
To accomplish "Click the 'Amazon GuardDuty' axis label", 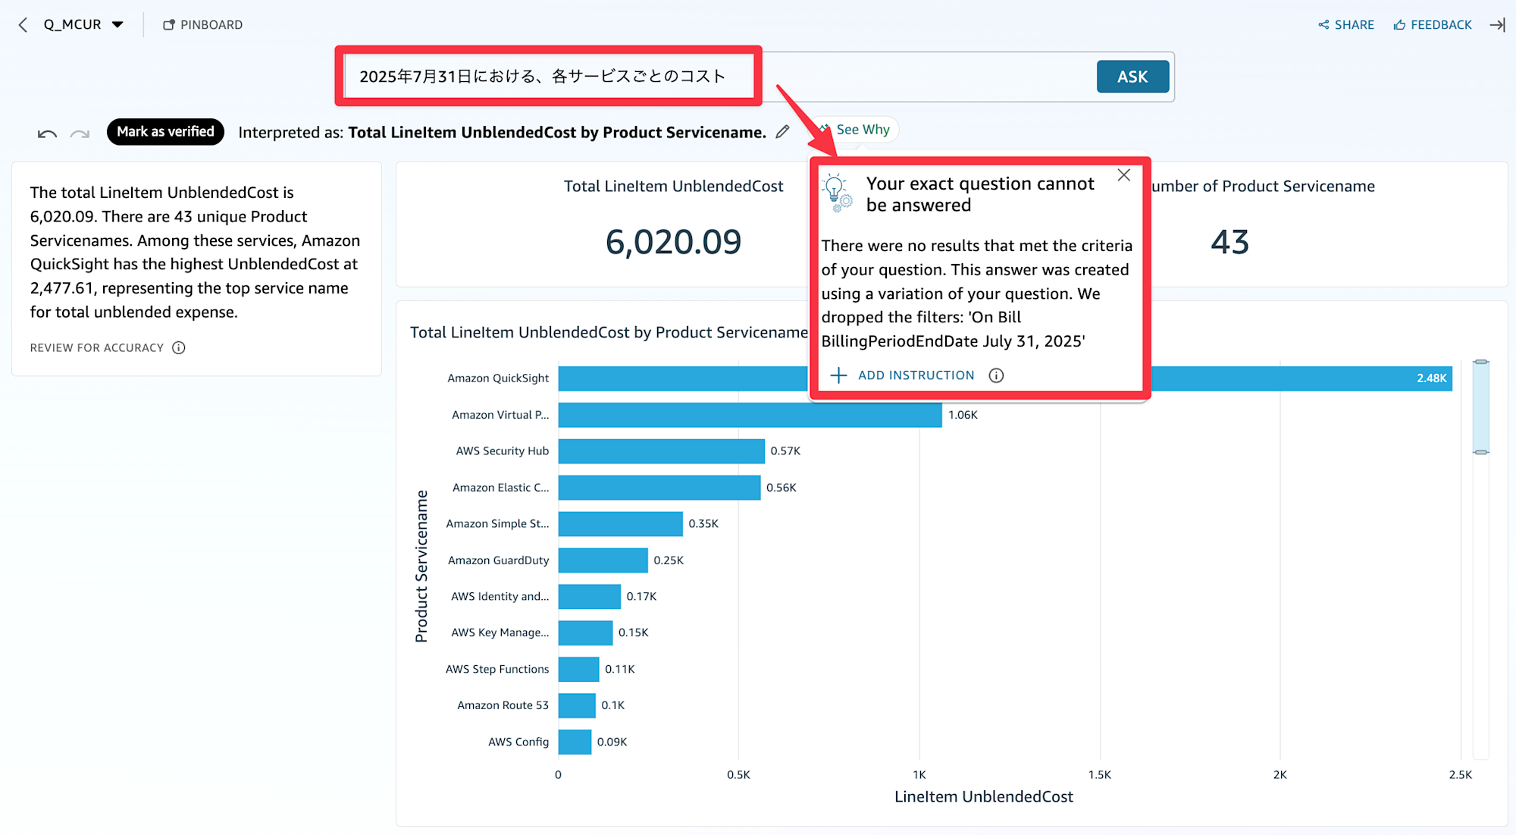I will pyautogui.click(x=498, y=560).
